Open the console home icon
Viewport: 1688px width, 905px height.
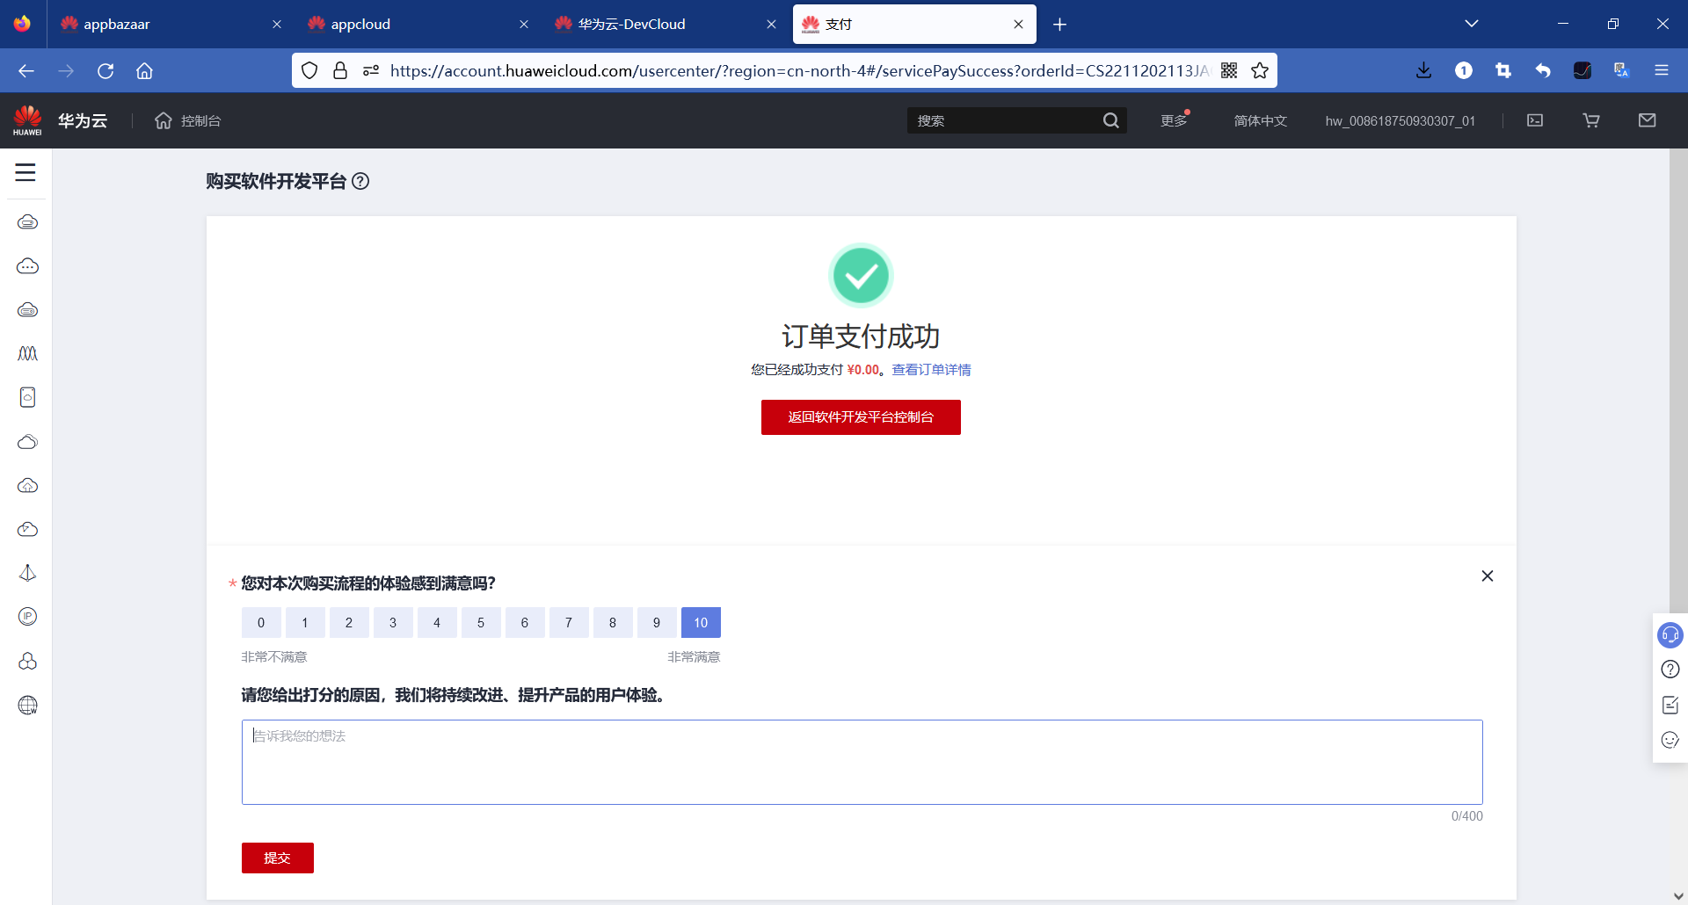(163, 120)
